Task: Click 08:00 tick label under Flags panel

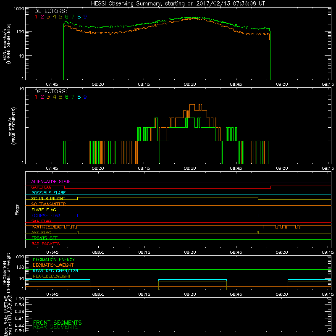Action: (98, 252)
